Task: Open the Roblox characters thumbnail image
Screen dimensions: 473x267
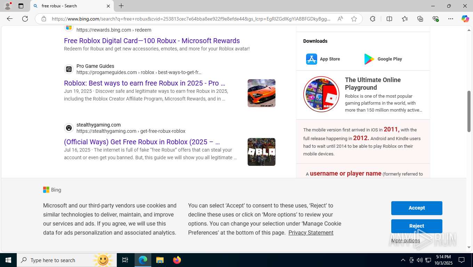Action: point(262,152)
